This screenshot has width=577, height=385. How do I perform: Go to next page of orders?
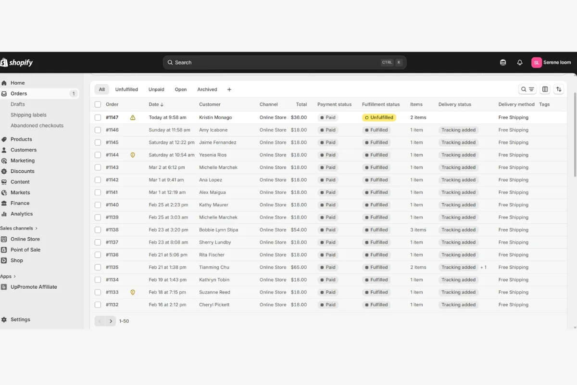click(111, 321)
